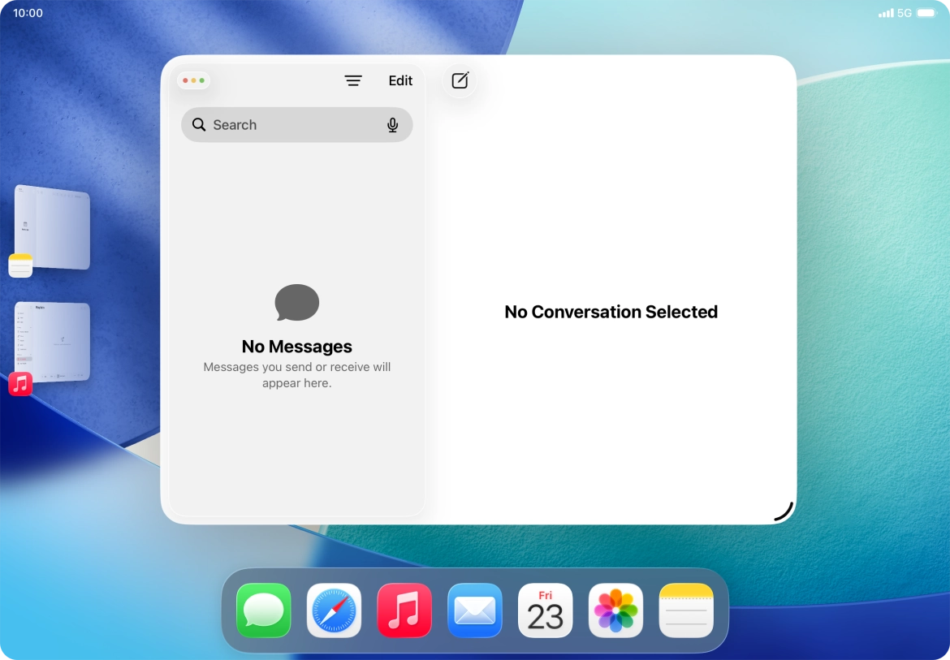Open the Calendar showing Friday 23
Screen dimensions: 950x660
click(x=544, y=610)
